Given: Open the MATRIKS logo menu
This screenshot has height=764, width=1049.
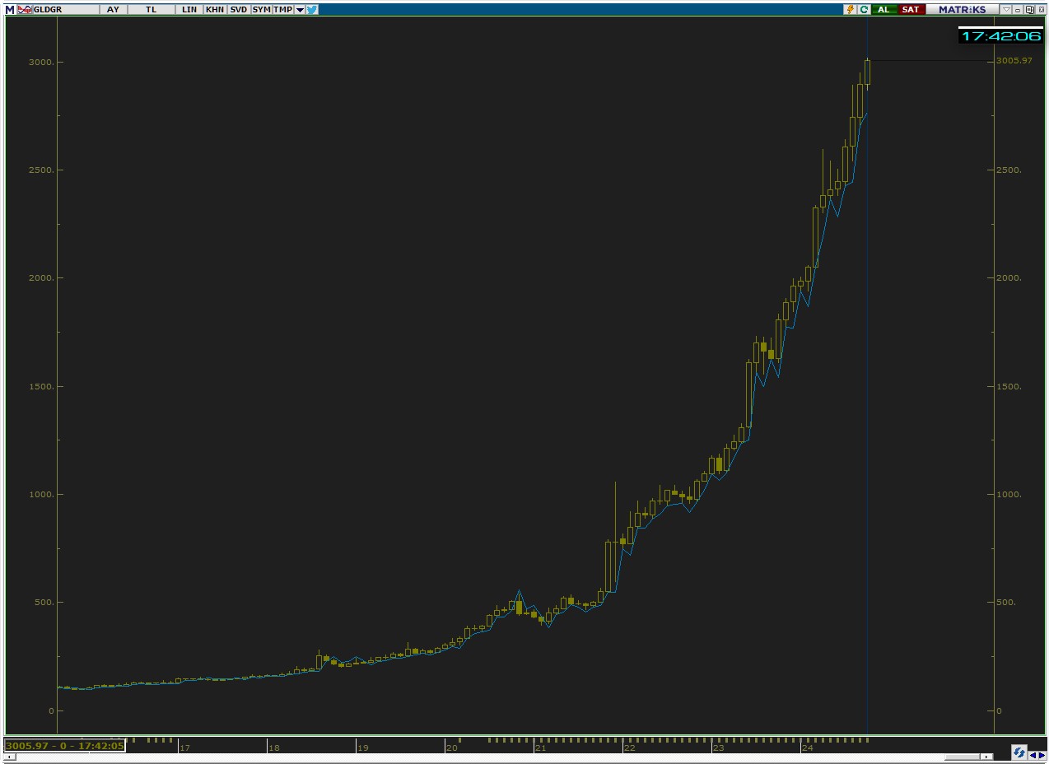Looking at the screenshot, I should tap(962, 9).
